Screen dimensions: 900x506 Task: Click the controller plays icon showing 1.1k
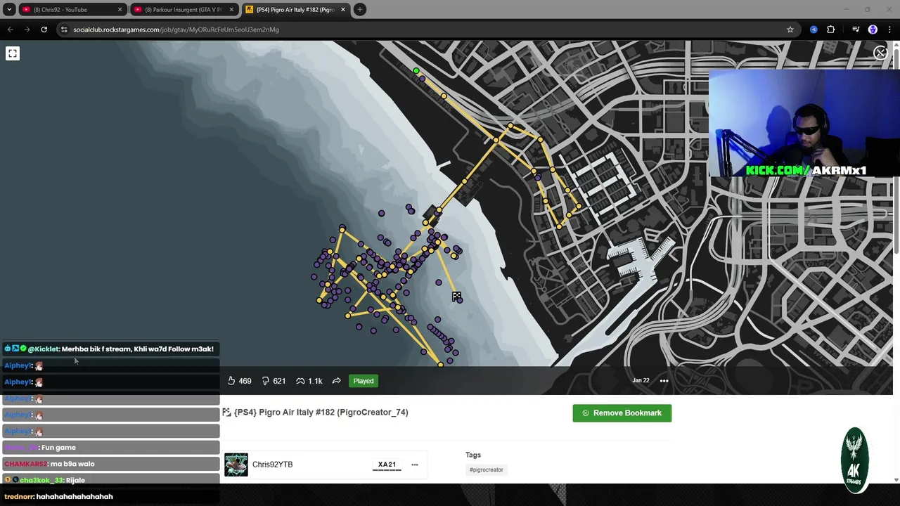pyautogui.click(x=300, y=381)
